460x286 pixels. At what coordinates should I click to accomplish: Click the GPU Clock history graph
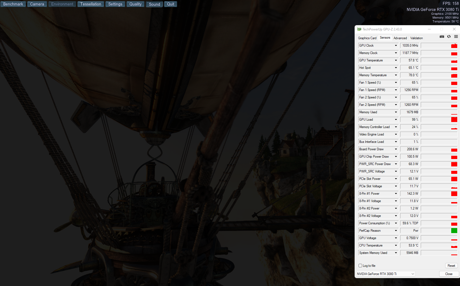[439, 46]
